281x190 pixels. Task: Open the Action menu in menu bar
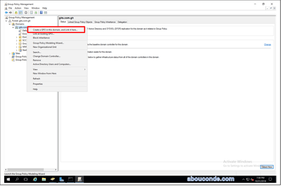(18, 8)
